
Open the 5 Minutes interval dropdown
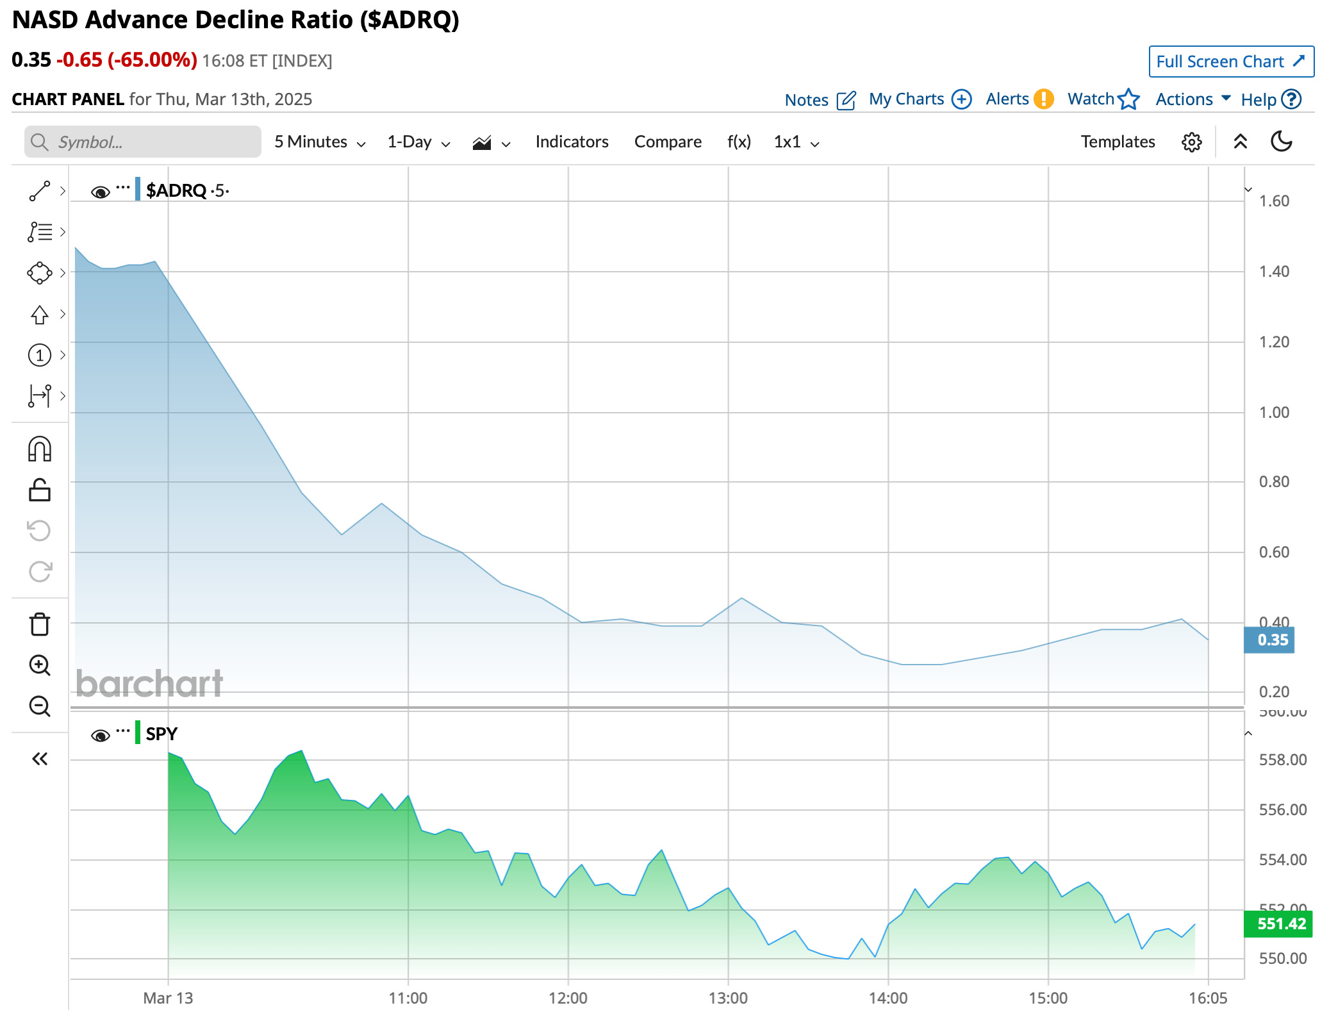click(320, 142)
